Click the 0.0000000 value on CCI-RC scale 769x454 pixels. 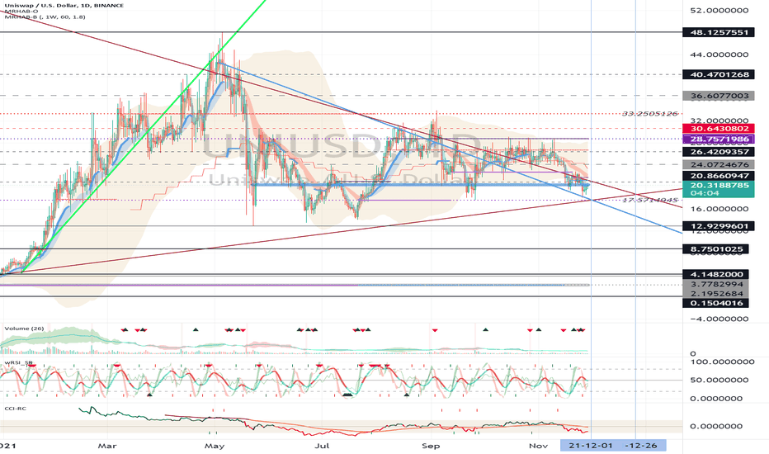coord(716,426)
